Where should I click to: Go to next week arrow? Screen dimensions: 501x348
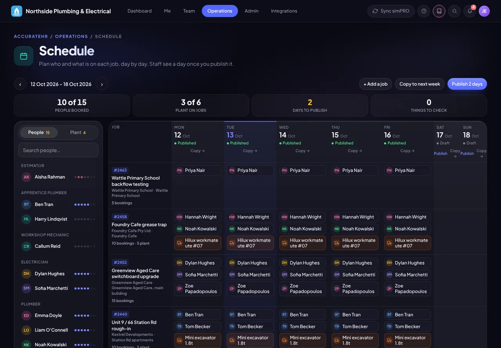coord(102,84)
